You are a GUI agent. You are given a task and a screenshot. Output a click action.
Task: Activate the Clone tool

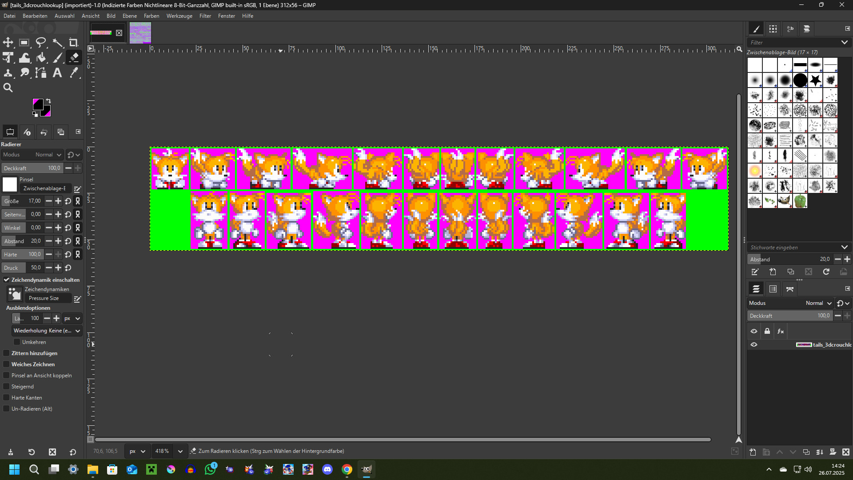pyautogui.click(x=8, y=72)
